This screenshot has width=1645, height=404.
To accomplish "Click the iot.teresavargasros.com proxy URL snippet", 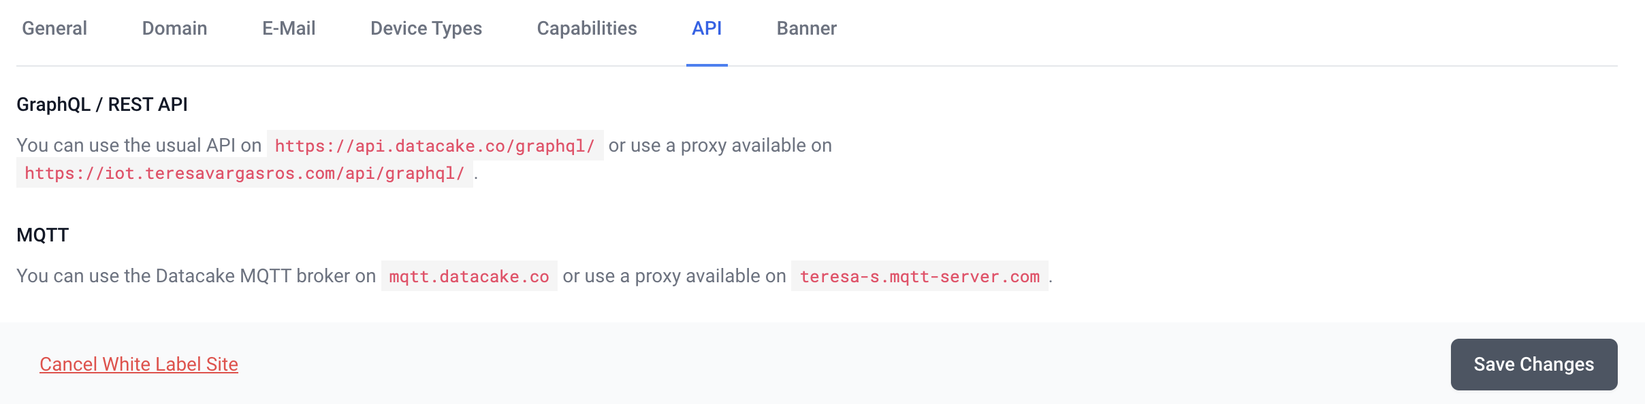I will click(x=244, y=173).
